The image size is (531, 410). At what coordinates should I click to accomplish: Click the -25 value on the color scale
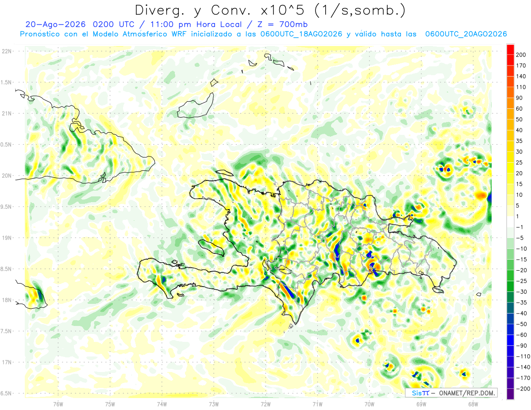[x=521, y=281]
